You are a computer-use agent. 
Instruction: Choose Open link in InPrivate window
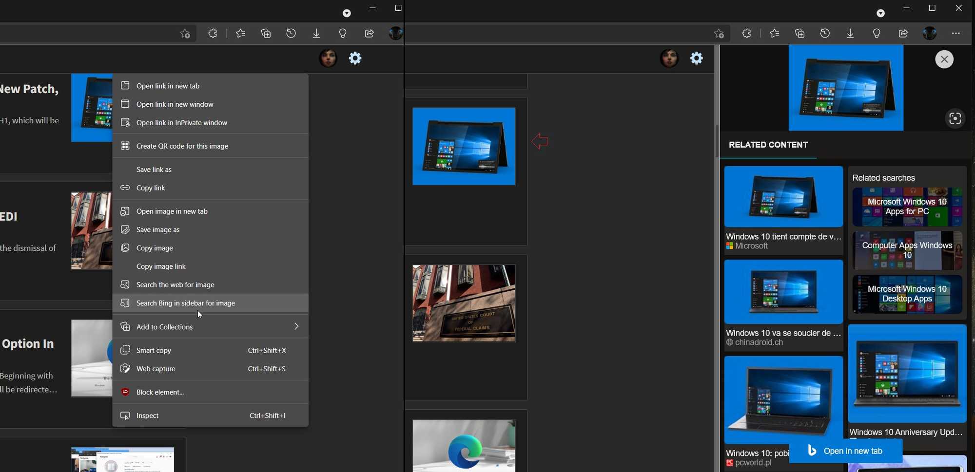click(211, 123)
